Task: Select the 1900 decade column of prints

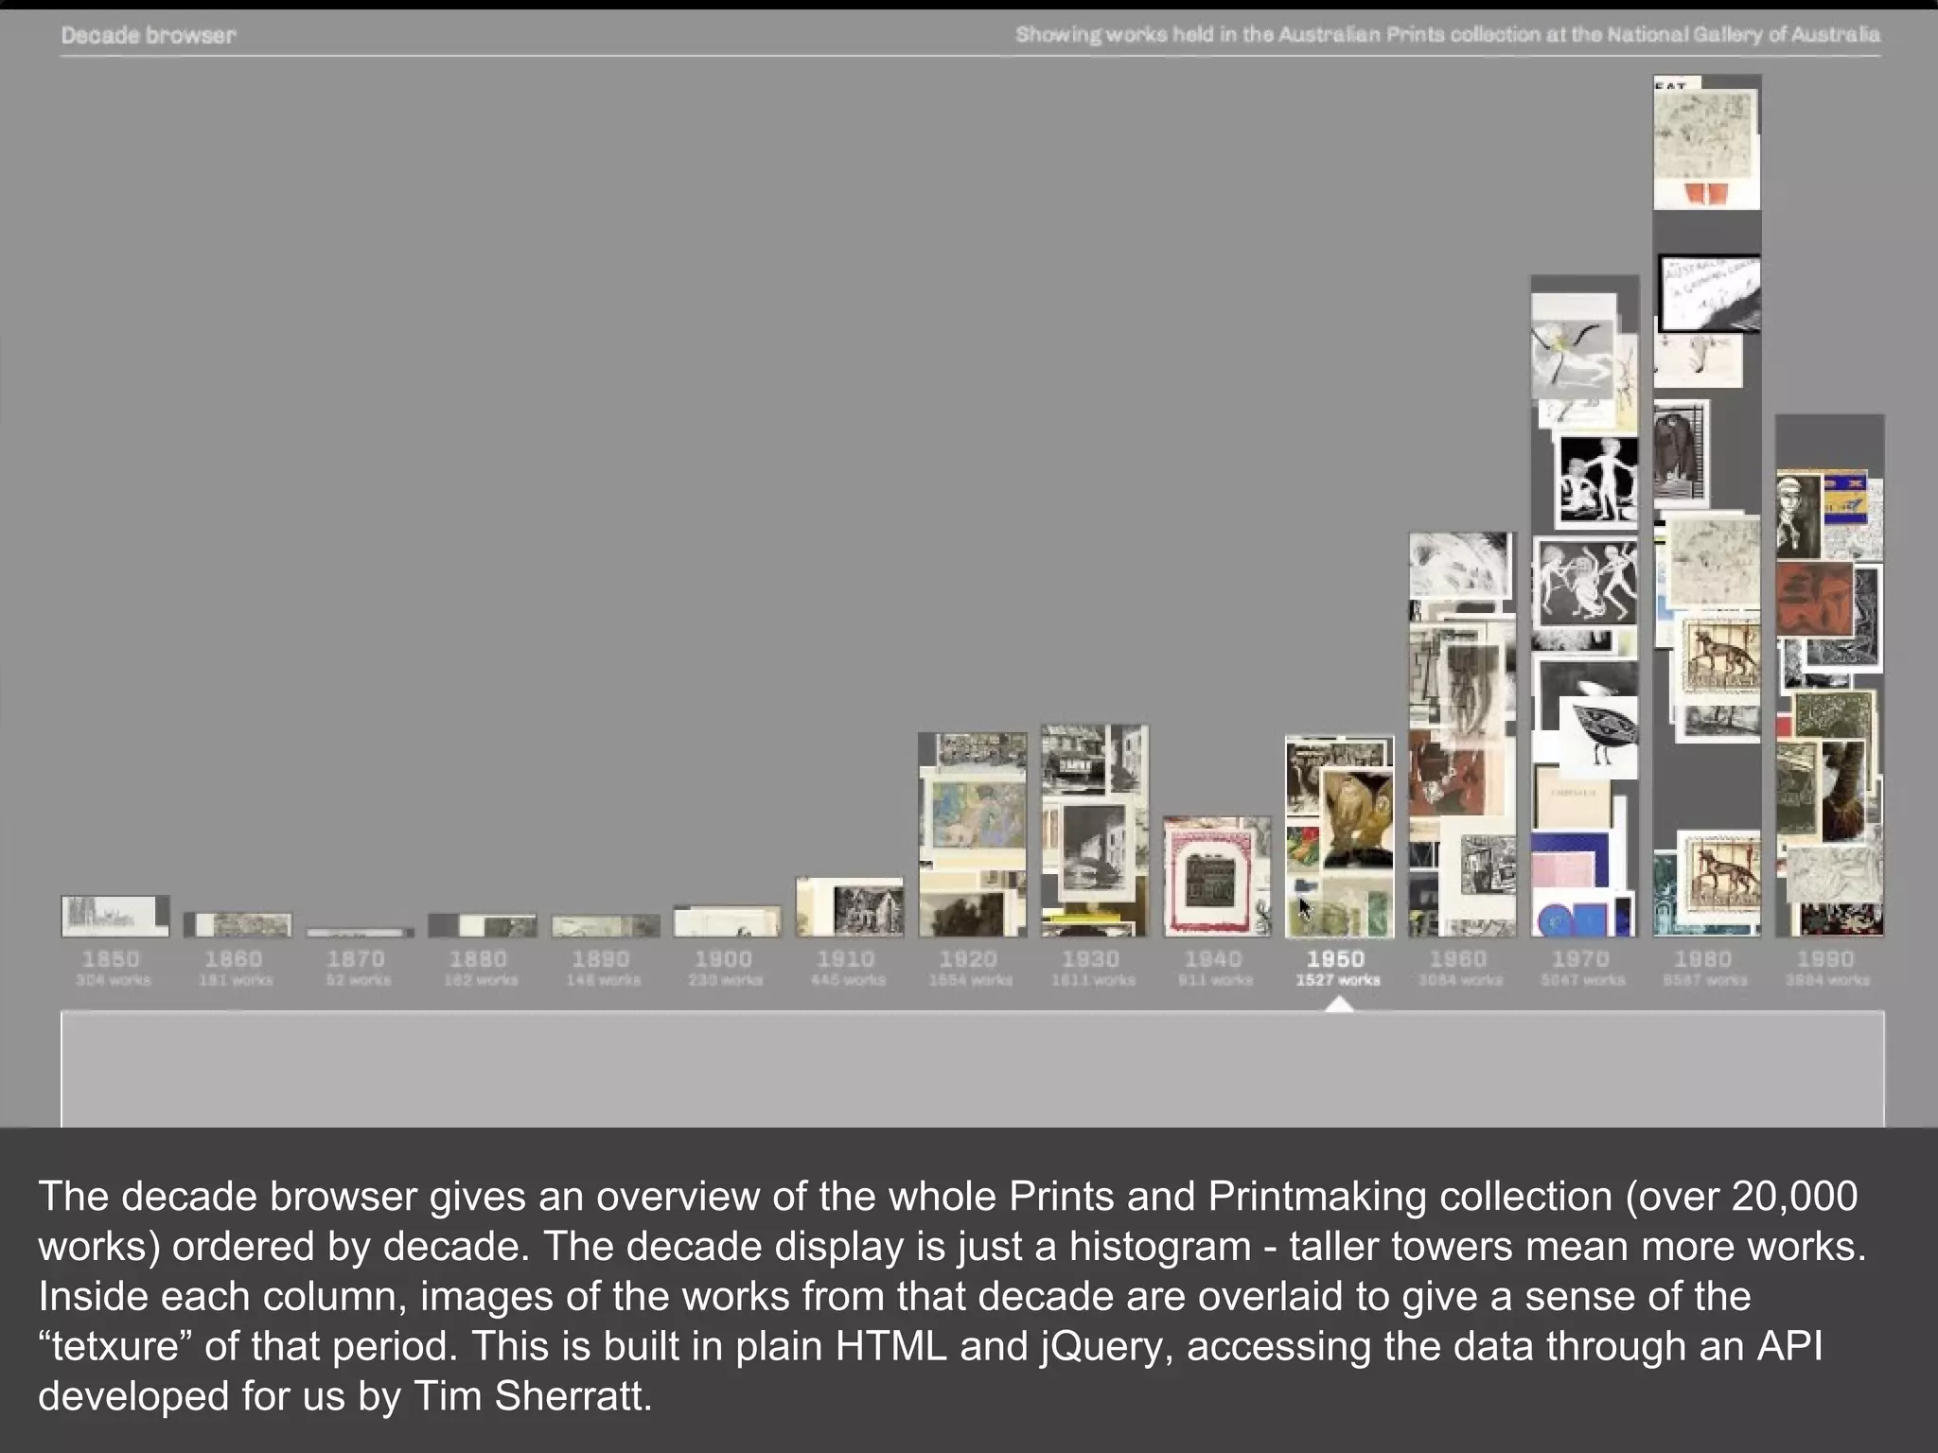Action: point(727,922)
